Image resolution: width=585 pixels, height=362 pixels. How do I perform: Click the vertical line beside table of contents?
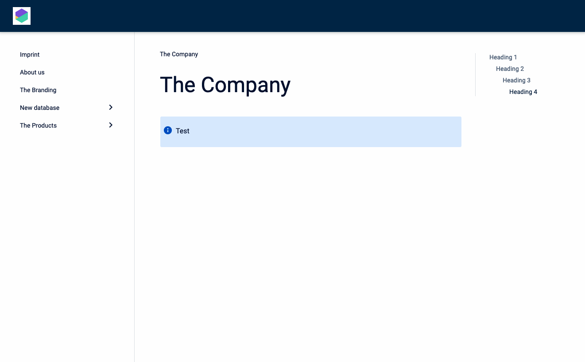(475, 74)
